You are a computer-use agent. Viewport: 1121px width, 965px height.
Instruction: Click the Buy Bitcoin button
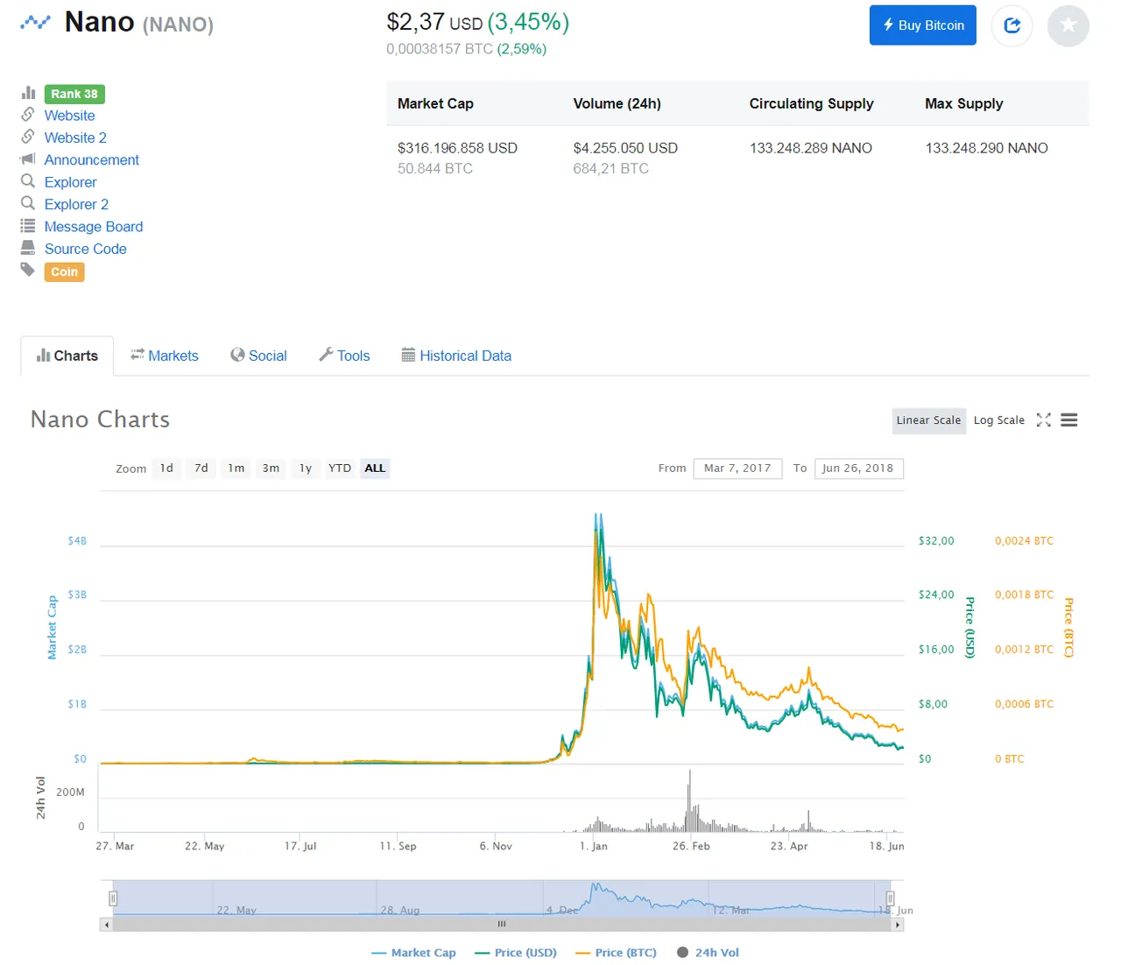coord(923,25)
